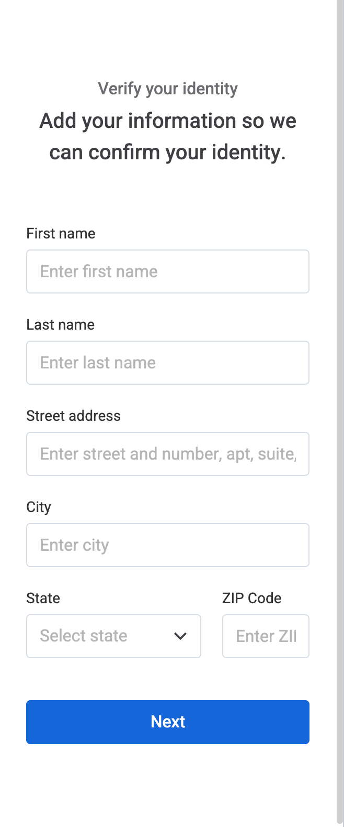Focus the Enter first name field

tap(168, 271)
